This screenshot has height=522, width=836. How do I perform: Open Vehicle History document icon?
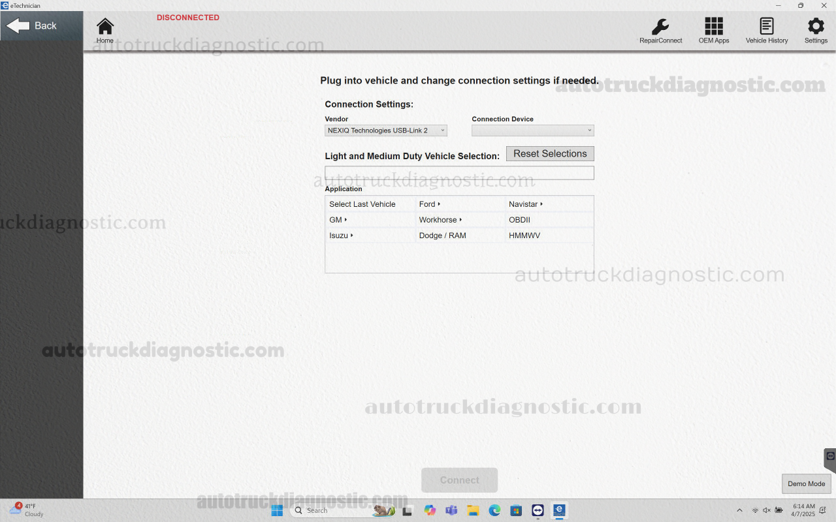click(x=766, y=29)
